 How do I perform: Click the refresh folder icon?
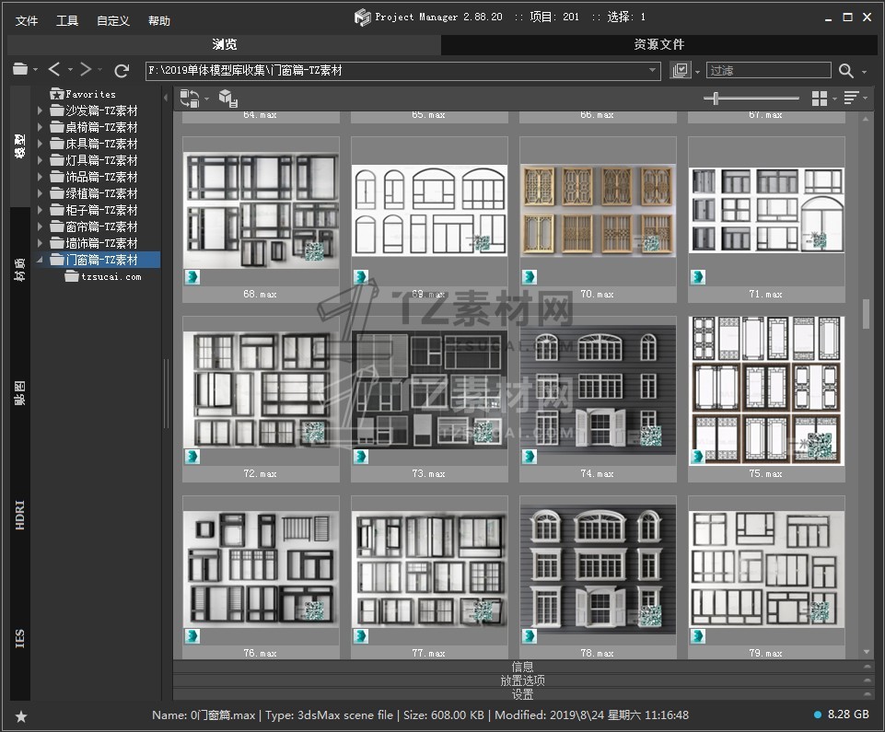point(122,70)
